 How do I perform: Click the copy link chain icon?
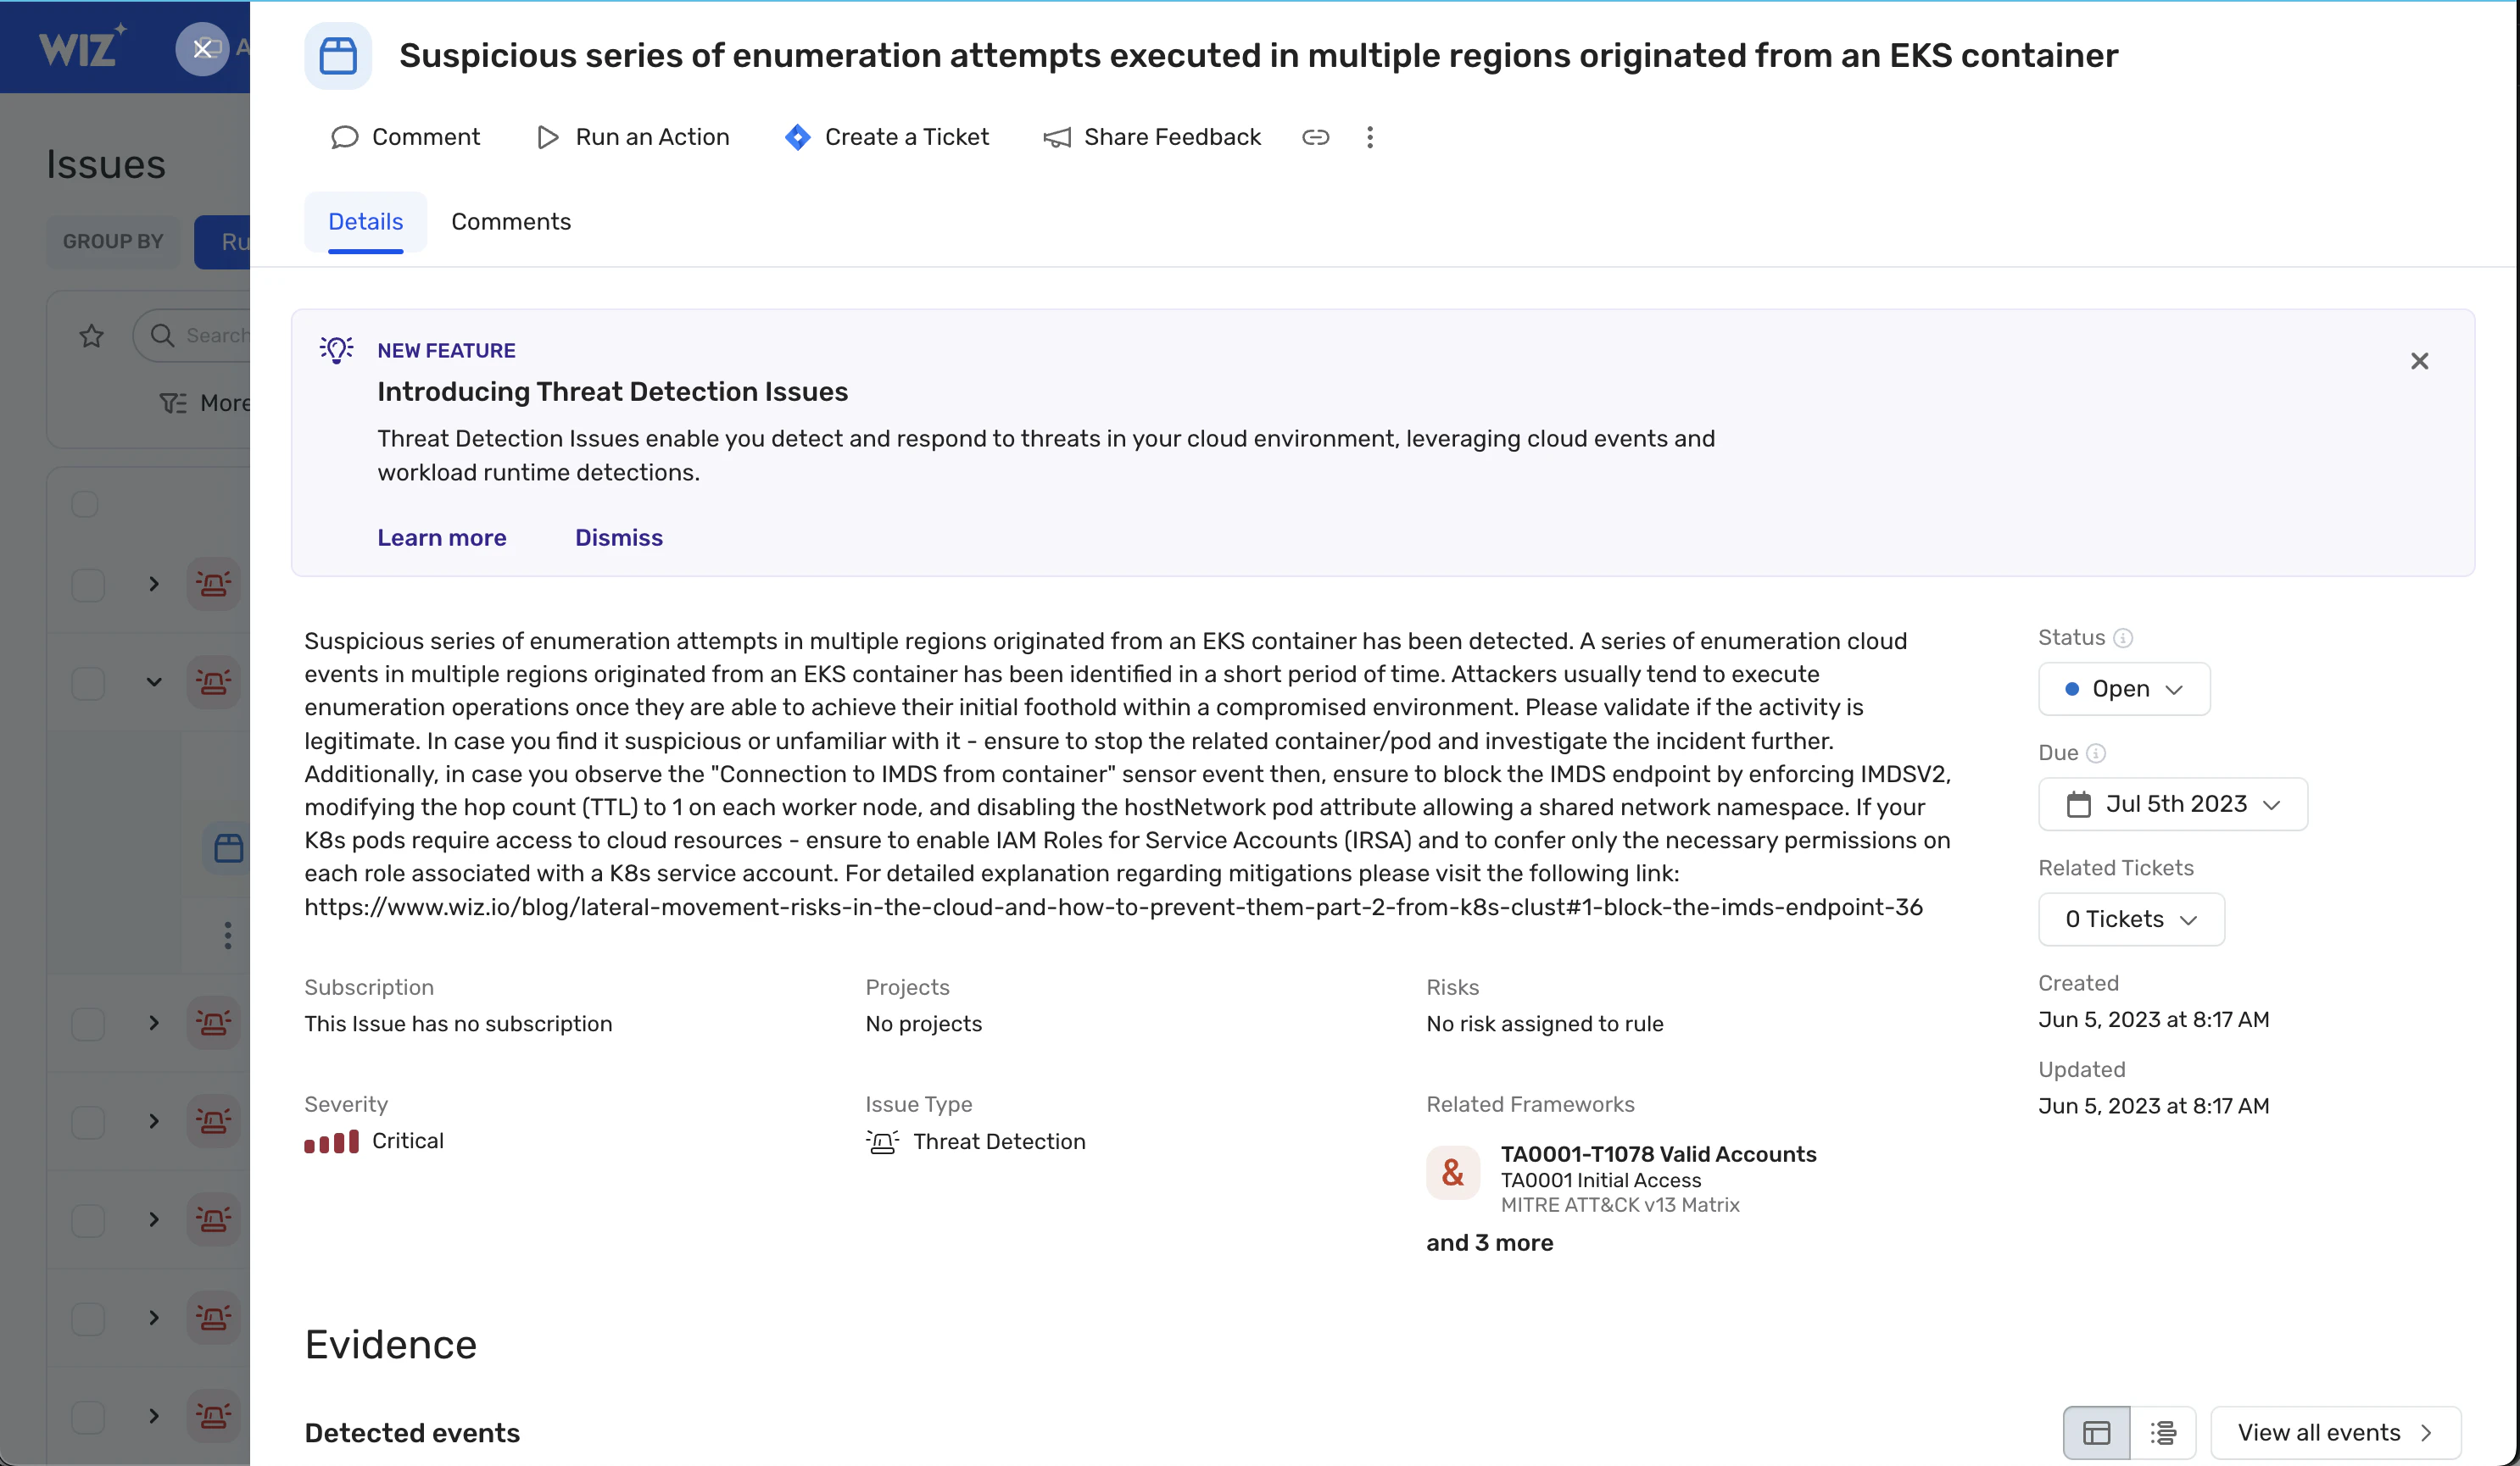pyautogui.click(x=1315, y=136)
